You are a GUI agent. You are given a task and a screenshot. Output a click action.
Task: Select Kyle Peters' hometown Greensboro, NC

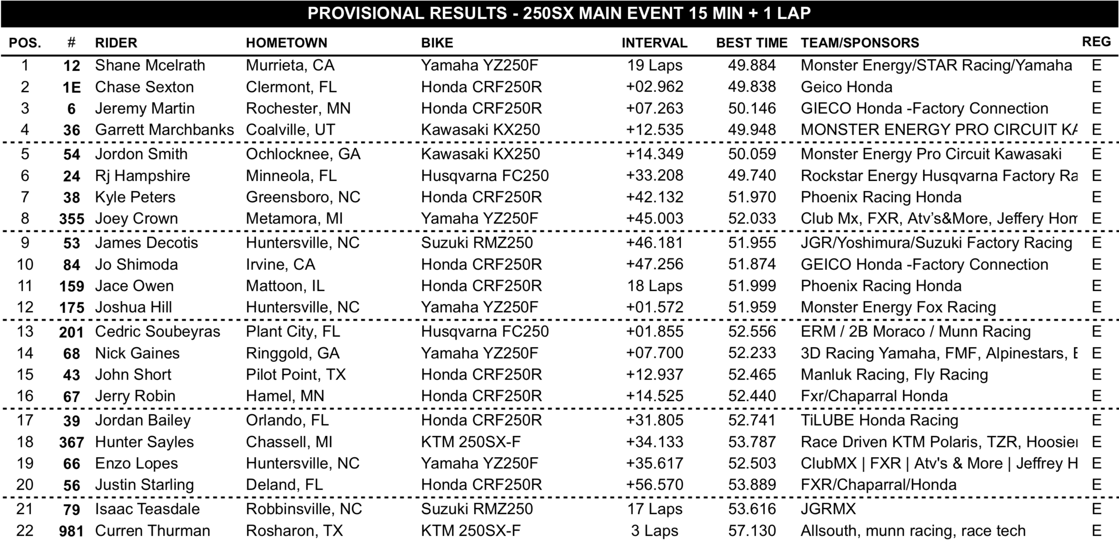pyautogui.click(x=303, y=197)
